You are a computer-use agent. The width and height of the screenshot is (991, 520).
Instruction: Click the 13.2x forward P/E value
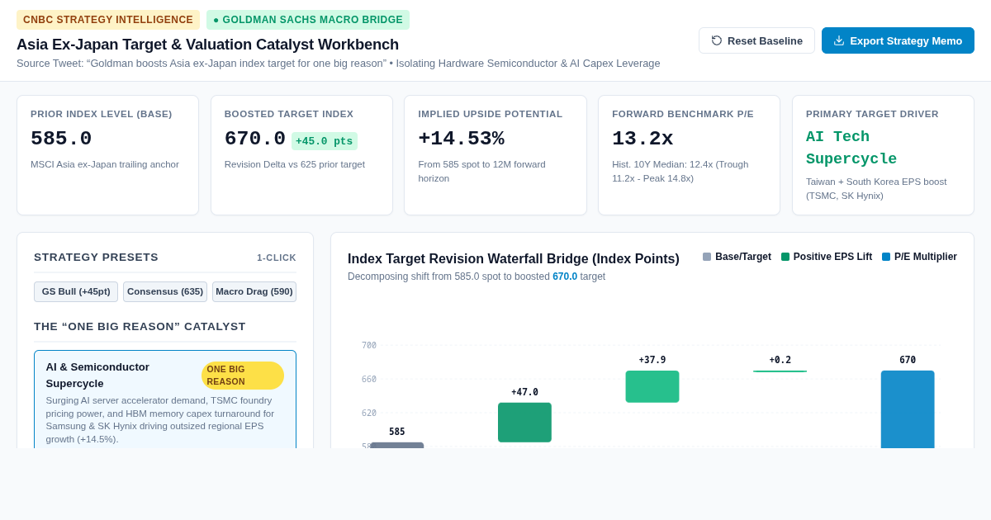(642, 139)
